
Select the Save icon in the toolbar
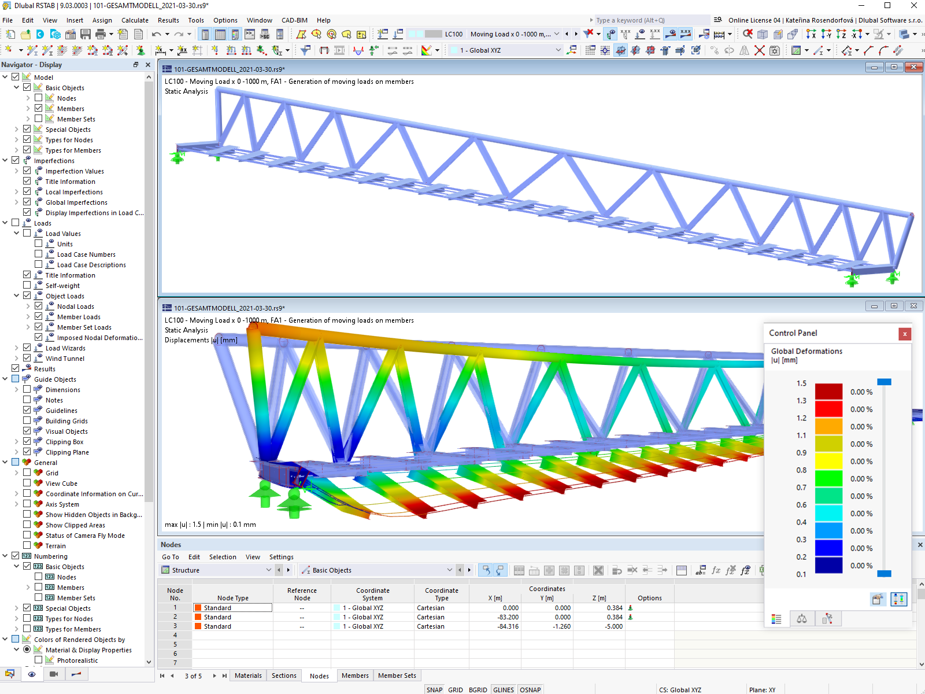(x=85, y=34)
